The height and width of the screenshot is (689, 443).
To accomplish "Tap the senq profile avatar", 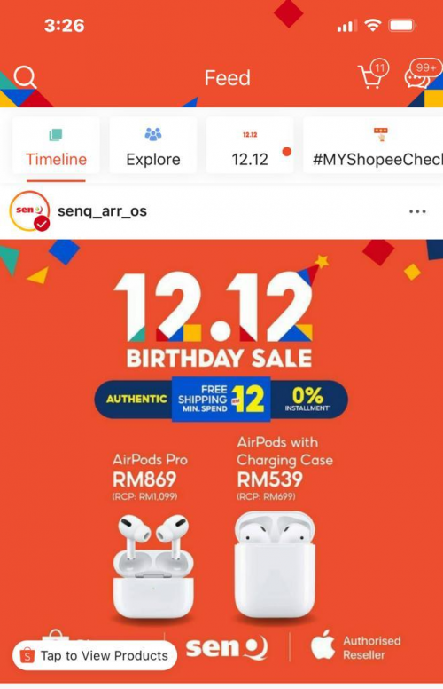I will [29, 211].
